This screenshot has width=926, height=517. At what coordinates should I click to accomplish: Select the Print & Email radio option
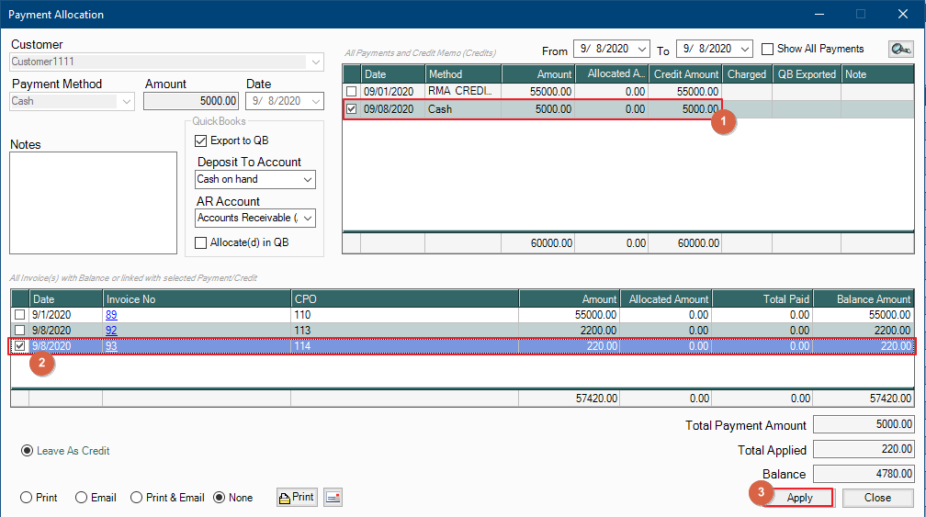[x=137, y=498]
